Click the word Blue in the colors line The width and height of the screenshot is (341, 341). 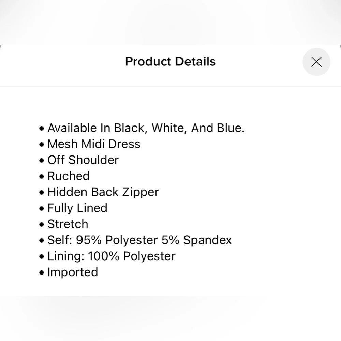(230, 128)
